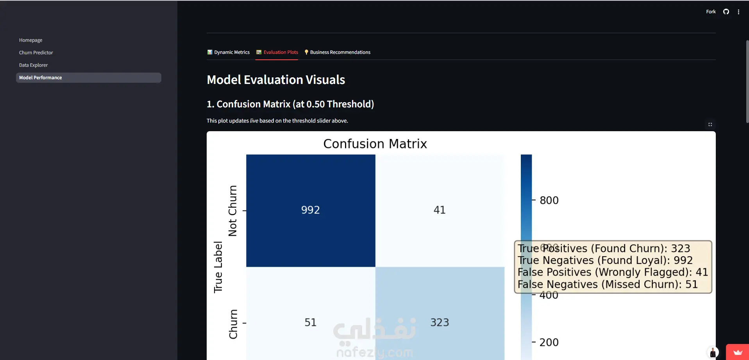Click the page's vertical scrollbar
Image resolution: width=749 pixels, height=360 pixels.
(x=747, y=82)
